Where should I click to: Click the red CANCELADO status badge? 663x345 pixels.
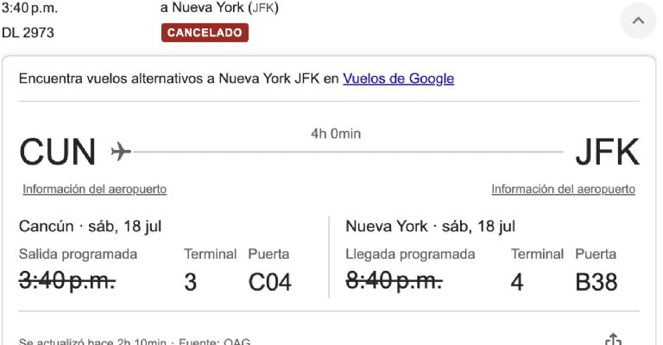[x=205, y=33]
